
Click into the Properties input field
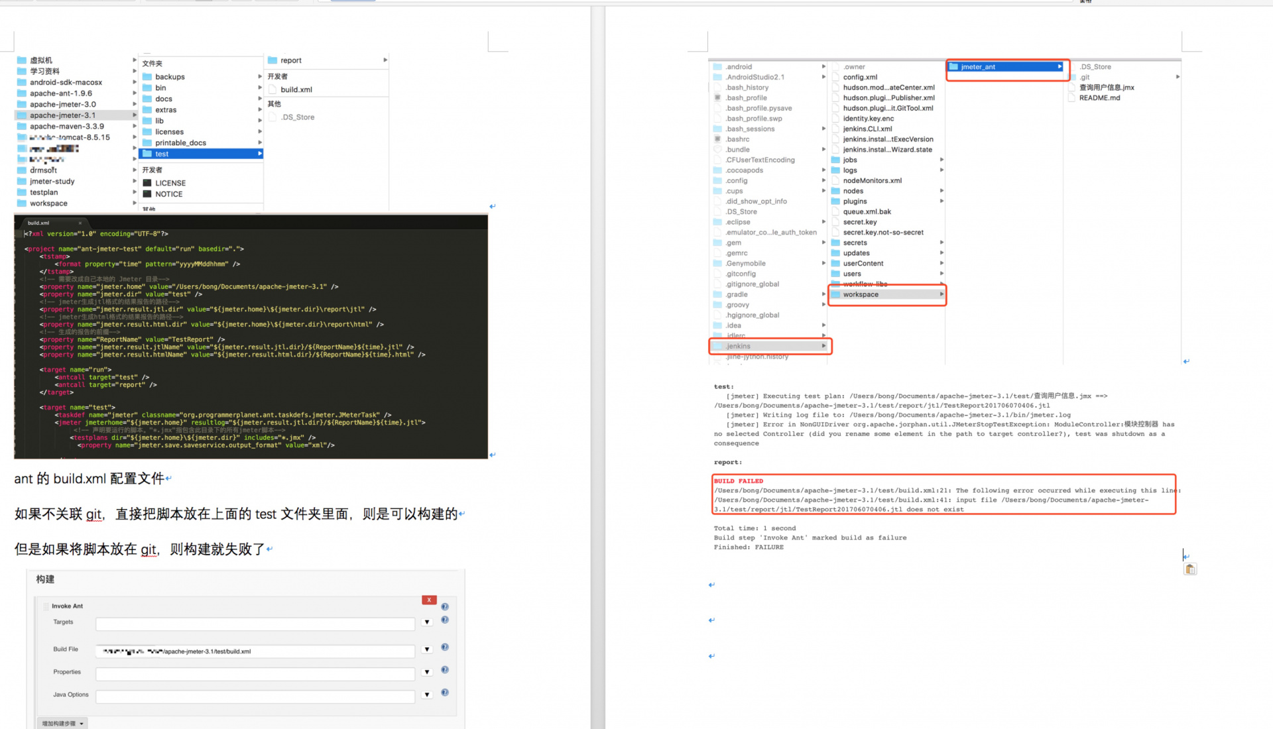coord(255,674)
